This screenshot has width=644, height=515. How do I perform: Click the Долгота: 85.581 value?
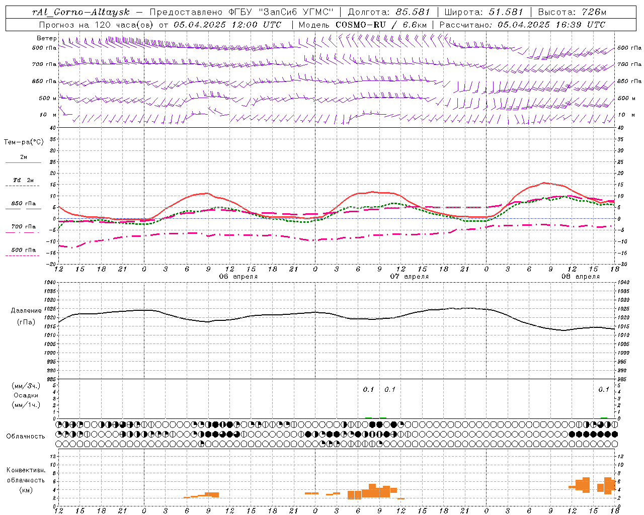389,12
